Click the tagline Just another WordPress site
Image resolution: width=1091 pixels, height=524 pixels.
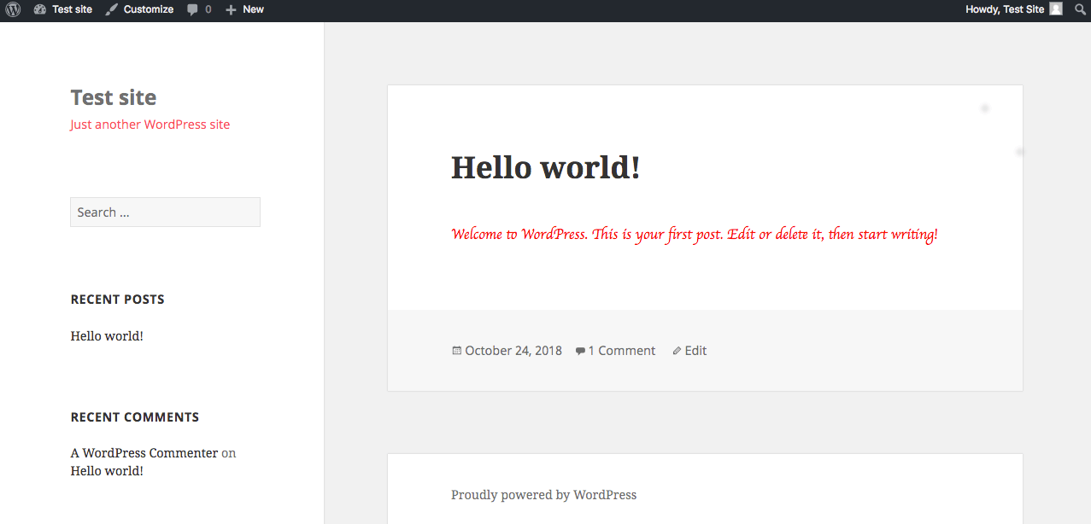click(x=150, y=125)
